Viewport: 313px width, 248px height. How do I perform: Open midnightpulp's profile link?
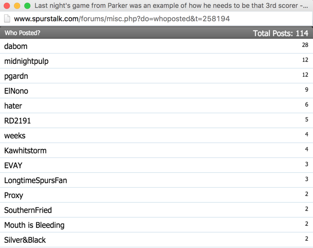point(26,61)
